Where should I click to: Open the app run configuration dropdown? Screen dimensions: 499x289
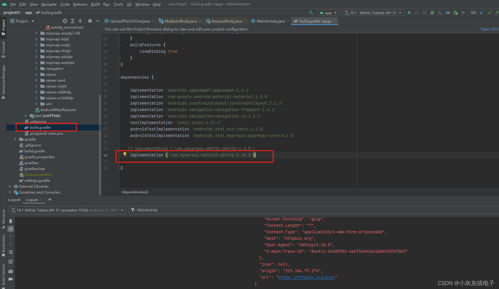coord(328,13)
